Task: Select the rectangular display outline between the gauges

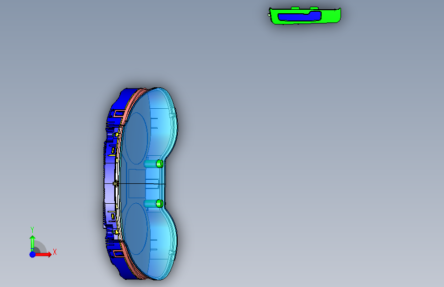Action: point(137,183)
